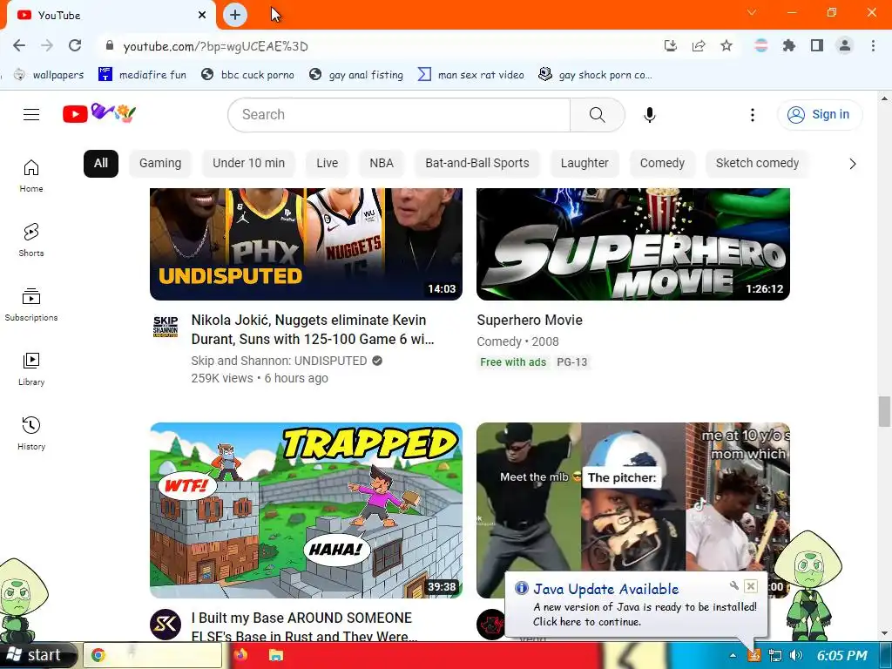Select the Sketch comedy chip
The height and width of the screenshot is (669, 892).
coord(757,163)
